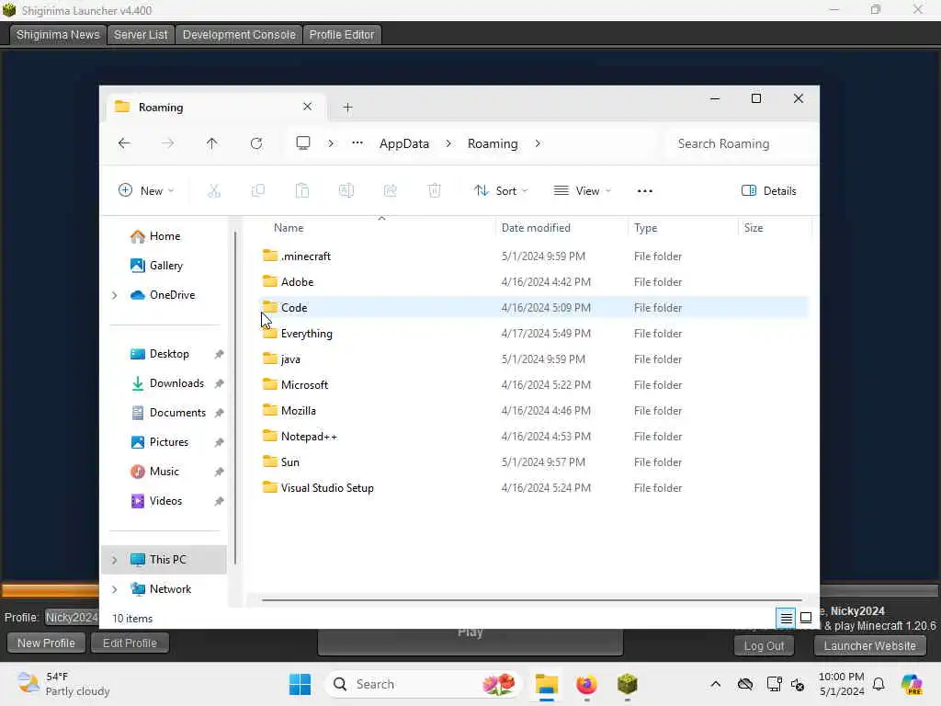Screen dimensions: 941x706
Task: Refresh the Roaming folder view
Action: coord(256,143)
